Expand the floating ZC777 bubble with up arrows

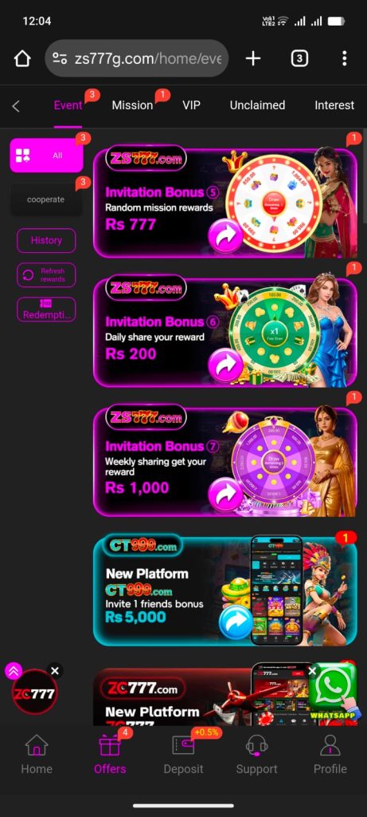13,671
